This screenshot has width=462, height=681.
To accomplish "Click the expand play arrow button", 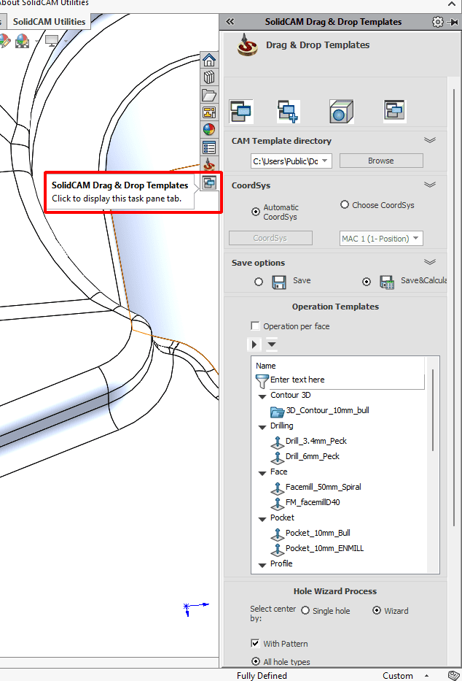I will tap(254, 345).
